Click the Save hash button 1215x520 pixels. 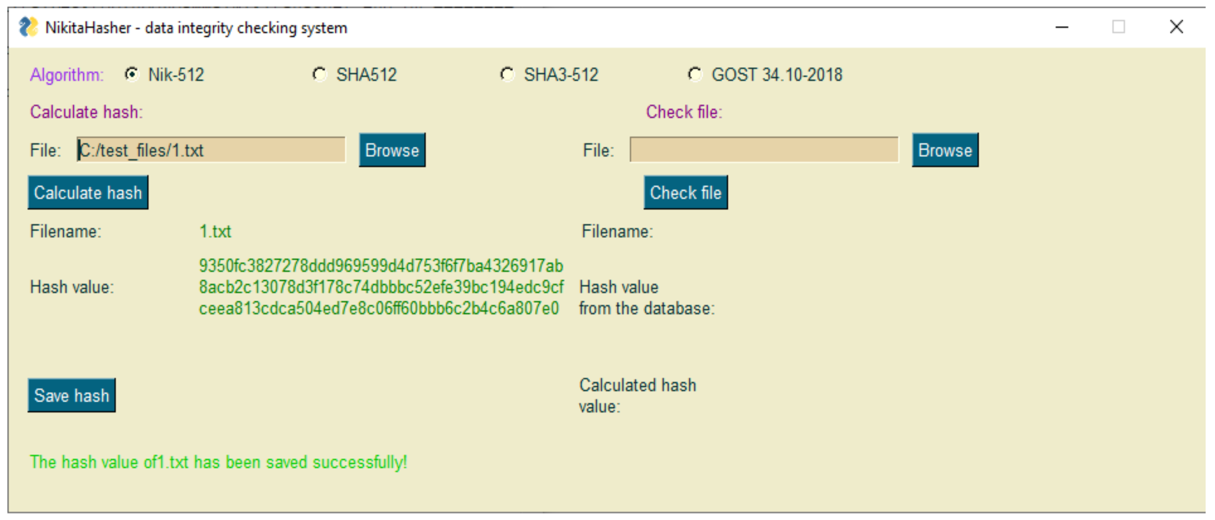(71, 395)
